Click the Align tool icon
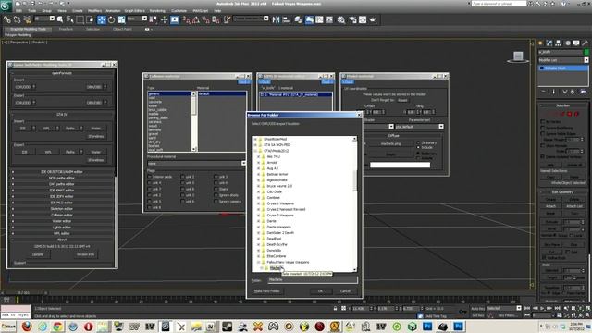This screenshot has width=592, height=333. [x=286, y=20]
